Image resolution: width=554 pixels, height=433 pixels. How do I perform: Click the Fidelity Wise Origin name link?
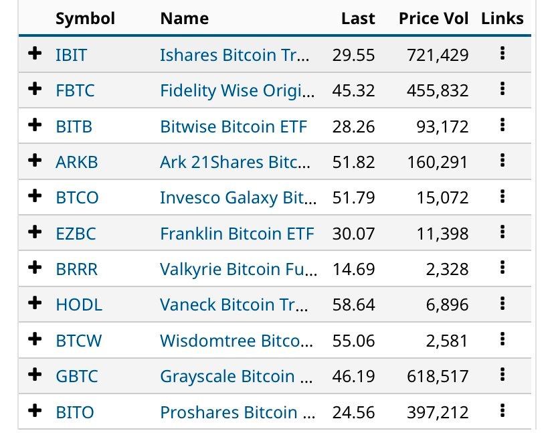point(238,90)
